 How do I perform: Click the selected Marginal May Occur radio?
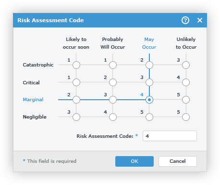tap(149, 100)
